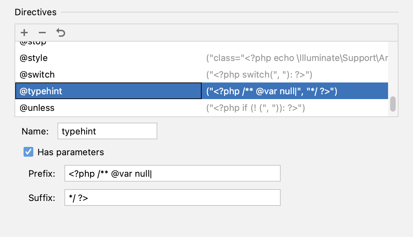Remove selected directive with minus icon
This screenshot has width=413, height=237.
click(42, 33)
